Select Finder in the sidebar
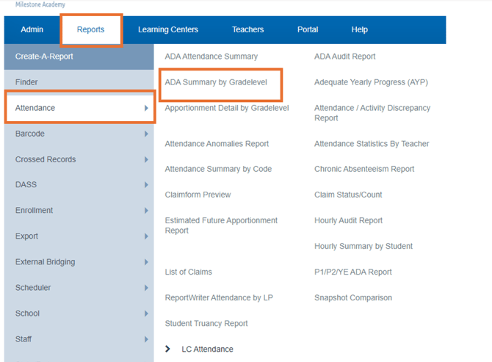Screen dimensions: 492x362 [79, 82]
